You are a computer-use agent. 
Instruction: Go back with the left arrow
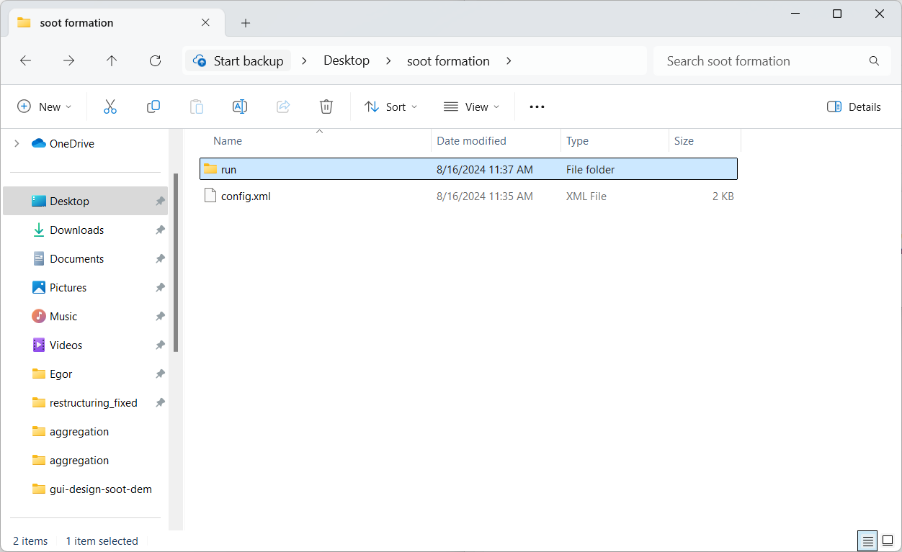tap(25, 61)
